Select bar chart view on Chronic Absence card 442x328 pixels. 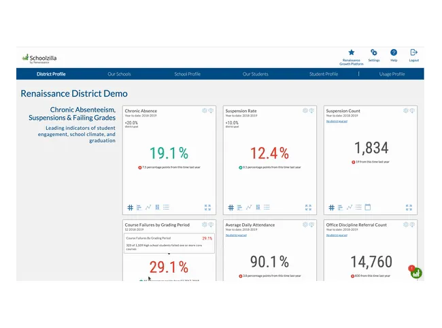[139, 208]
